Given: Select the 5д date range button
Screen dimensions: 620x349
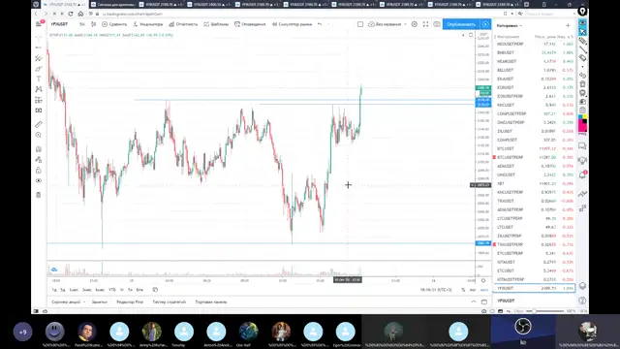Looking at the screenshot, I should coord(63,290).
